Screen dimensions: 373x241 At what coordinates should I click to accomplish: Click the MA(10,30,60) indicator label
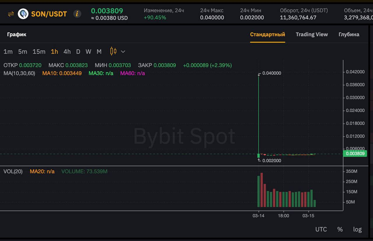[x=19, y=73]
